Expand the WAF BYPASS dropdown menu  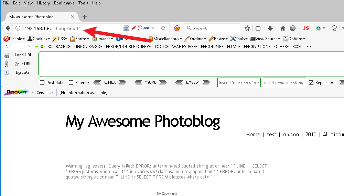184,47
